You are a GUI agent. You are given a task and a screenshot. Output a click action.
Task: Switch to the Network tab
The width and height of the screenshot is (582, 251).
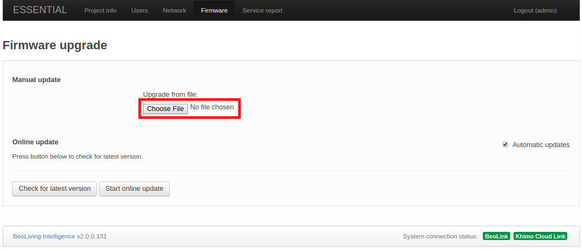click(x=174, y=10)
